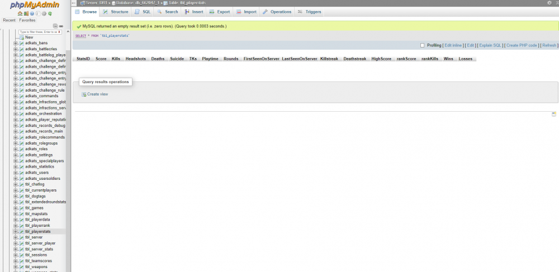Enable the Profiling checkbox
The image size is (559, 272).
click(x=423, y=45)
